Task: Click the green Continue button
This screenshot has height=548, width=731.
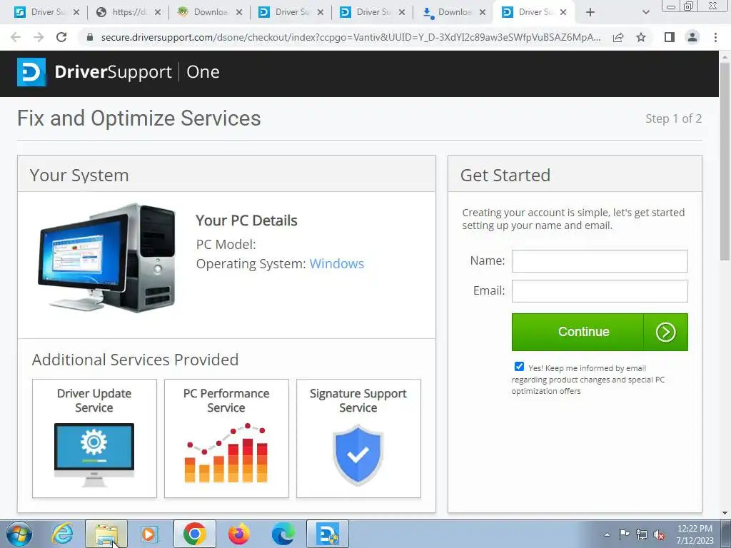Action: pyautogui.click(x=600, y=332)
